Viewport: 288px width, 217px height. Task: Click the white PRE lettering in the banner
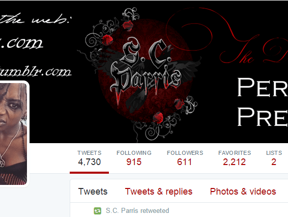point(263,117)
